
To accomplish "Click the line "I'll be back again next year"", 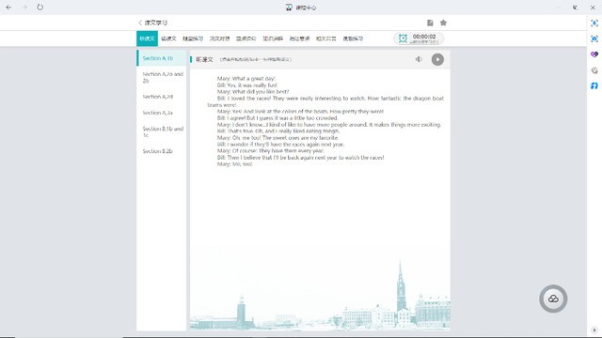I will pos(301,158).
